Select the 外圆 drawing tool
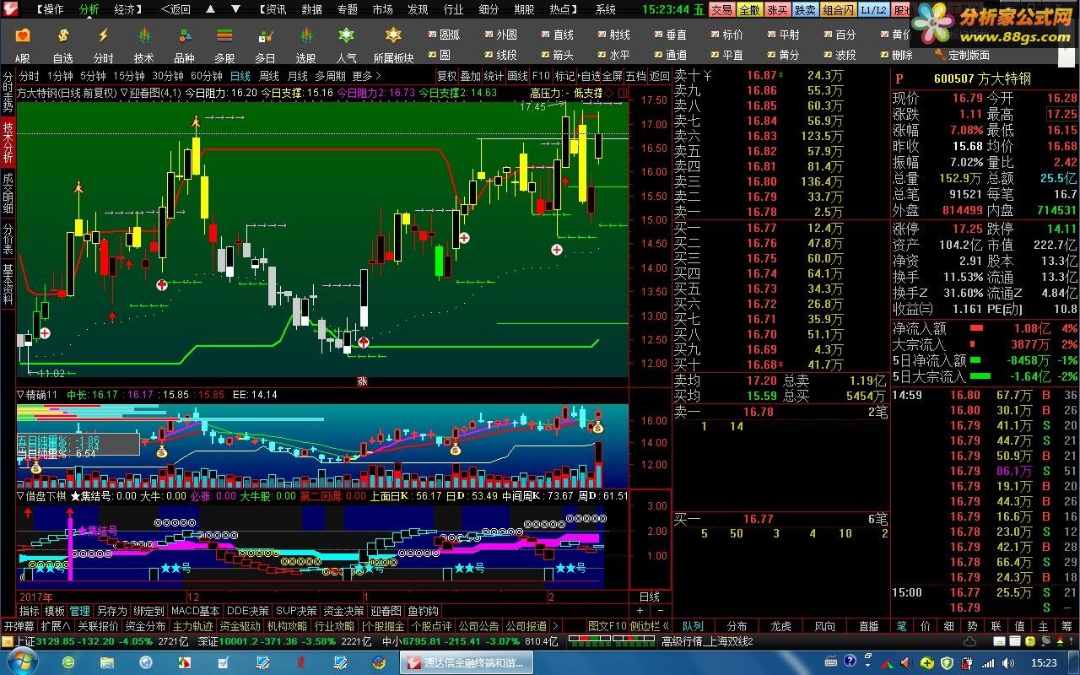The height and width of the screenshot is (675, 1080). tap(499, 35)
